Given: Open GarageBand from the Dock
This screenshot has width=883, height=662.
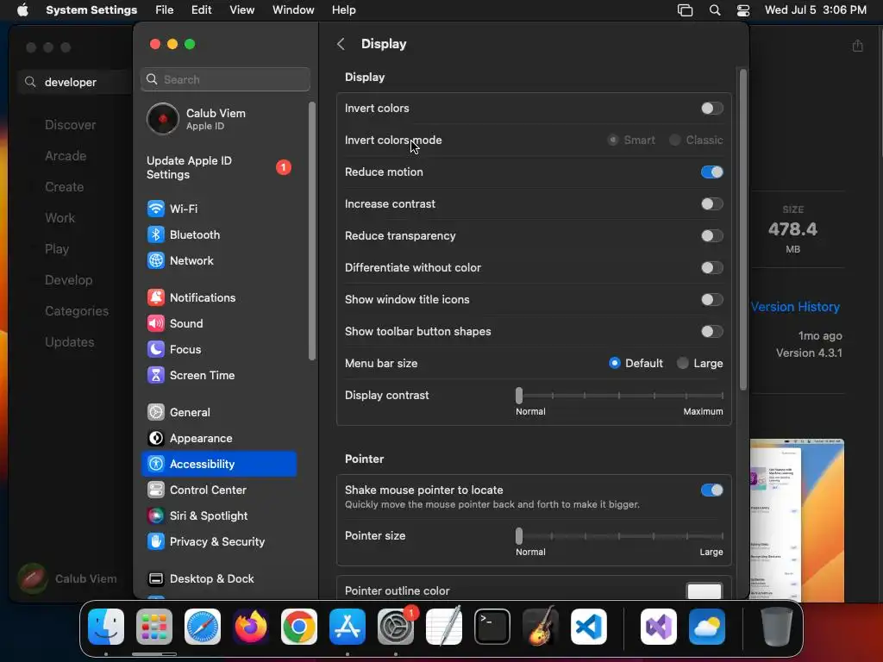Looking at the screenshot, I should (x=541, y=627).
